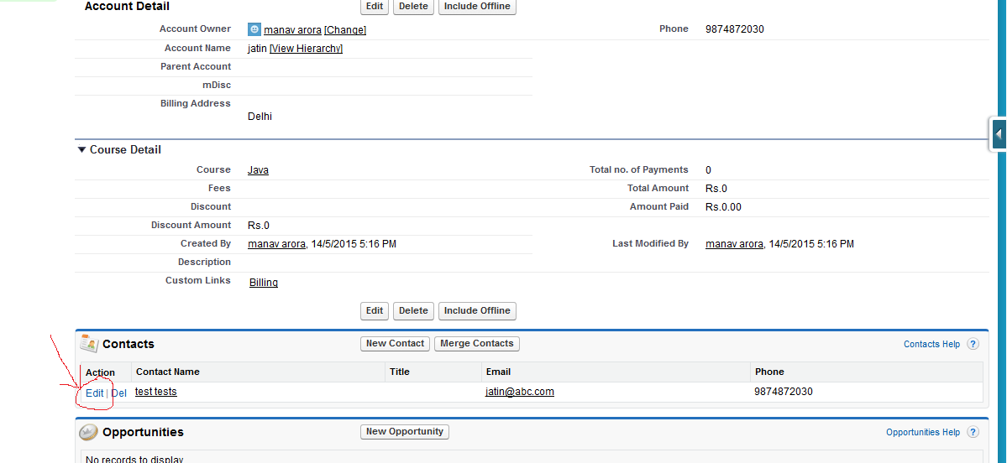Click the Description field label
1007x463 pixels.
click(204, 263)
